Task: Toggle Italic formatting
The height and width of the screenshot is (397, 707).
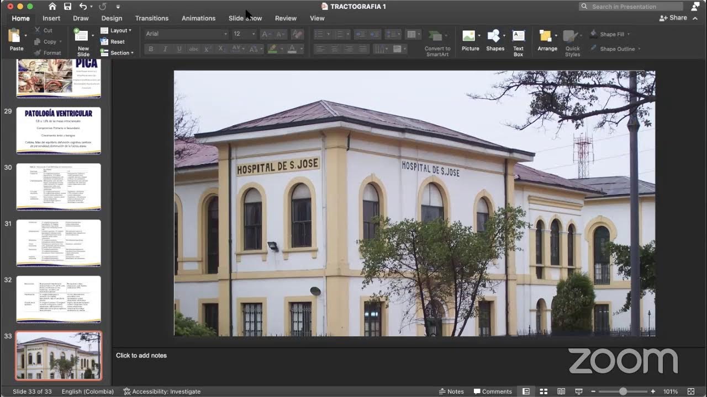Action: click(x=165, y=49)
